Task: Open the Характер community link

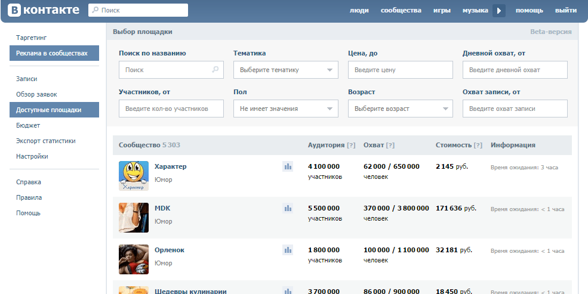Action: click(171, 166)
